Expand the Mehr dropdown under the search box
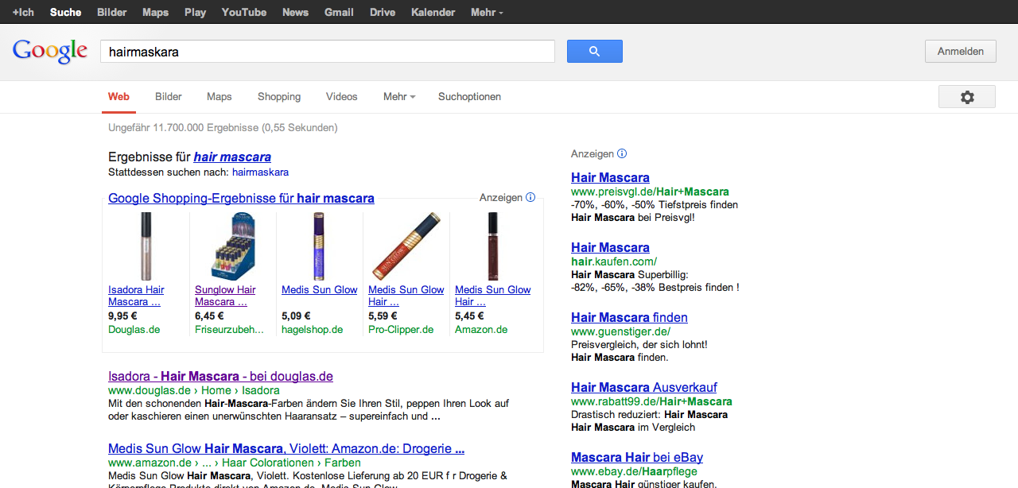Image resolution: width=1018 pixels, height=488 pixels. 399,97
